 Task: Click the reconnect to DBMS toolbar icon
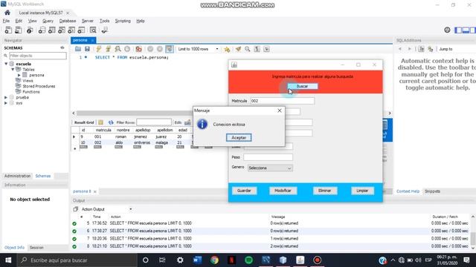(105, 30)
